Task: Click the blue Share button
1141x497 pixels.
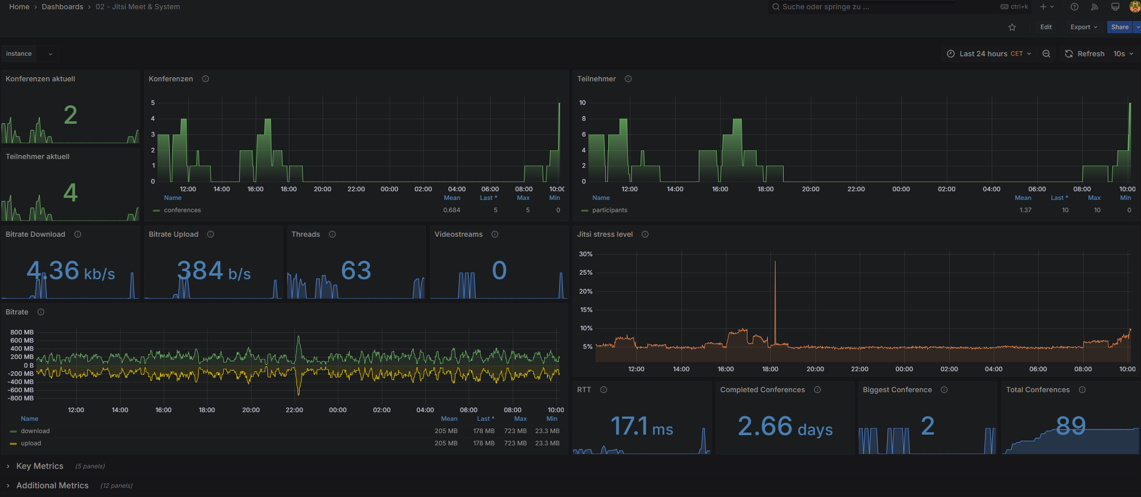Action: point(1119,27)
